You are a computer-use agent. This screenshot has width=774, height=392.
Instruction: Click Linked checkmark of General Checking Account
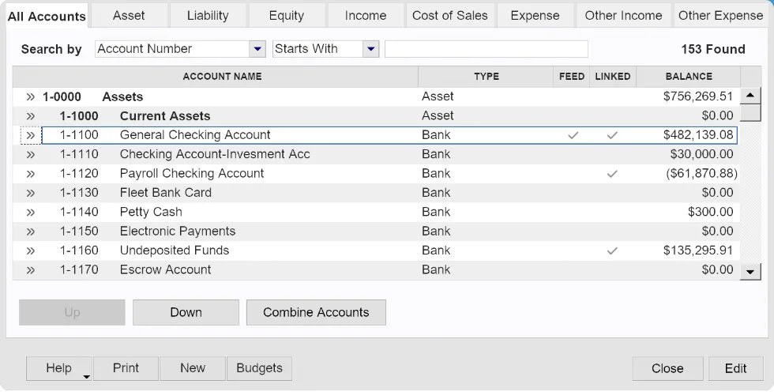[612, 135]
